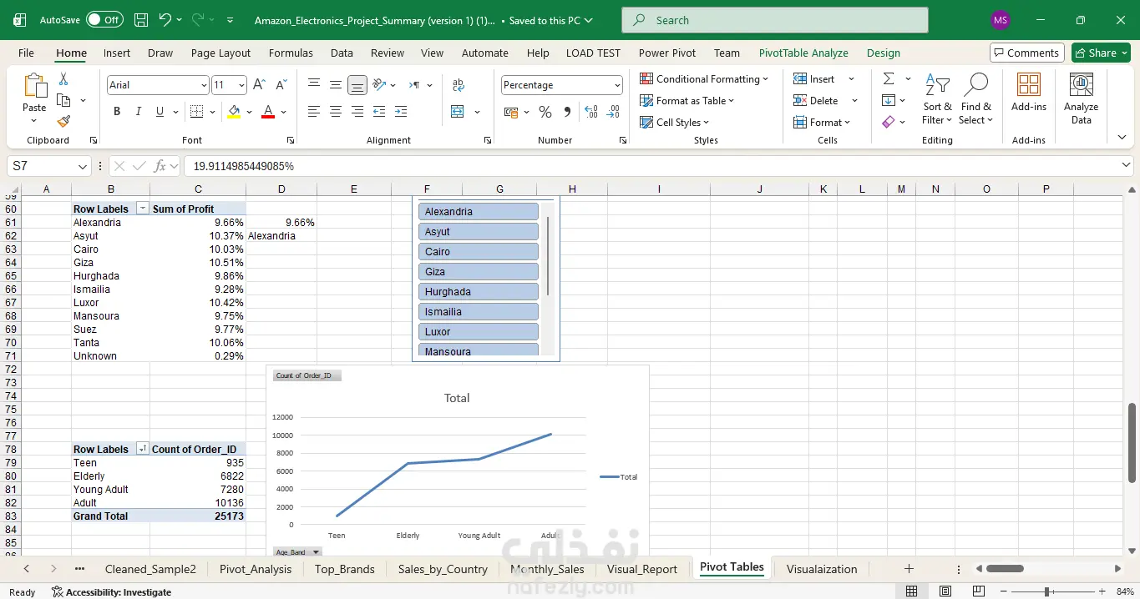Click the AutoSum sigma icon

coord(889,78)
